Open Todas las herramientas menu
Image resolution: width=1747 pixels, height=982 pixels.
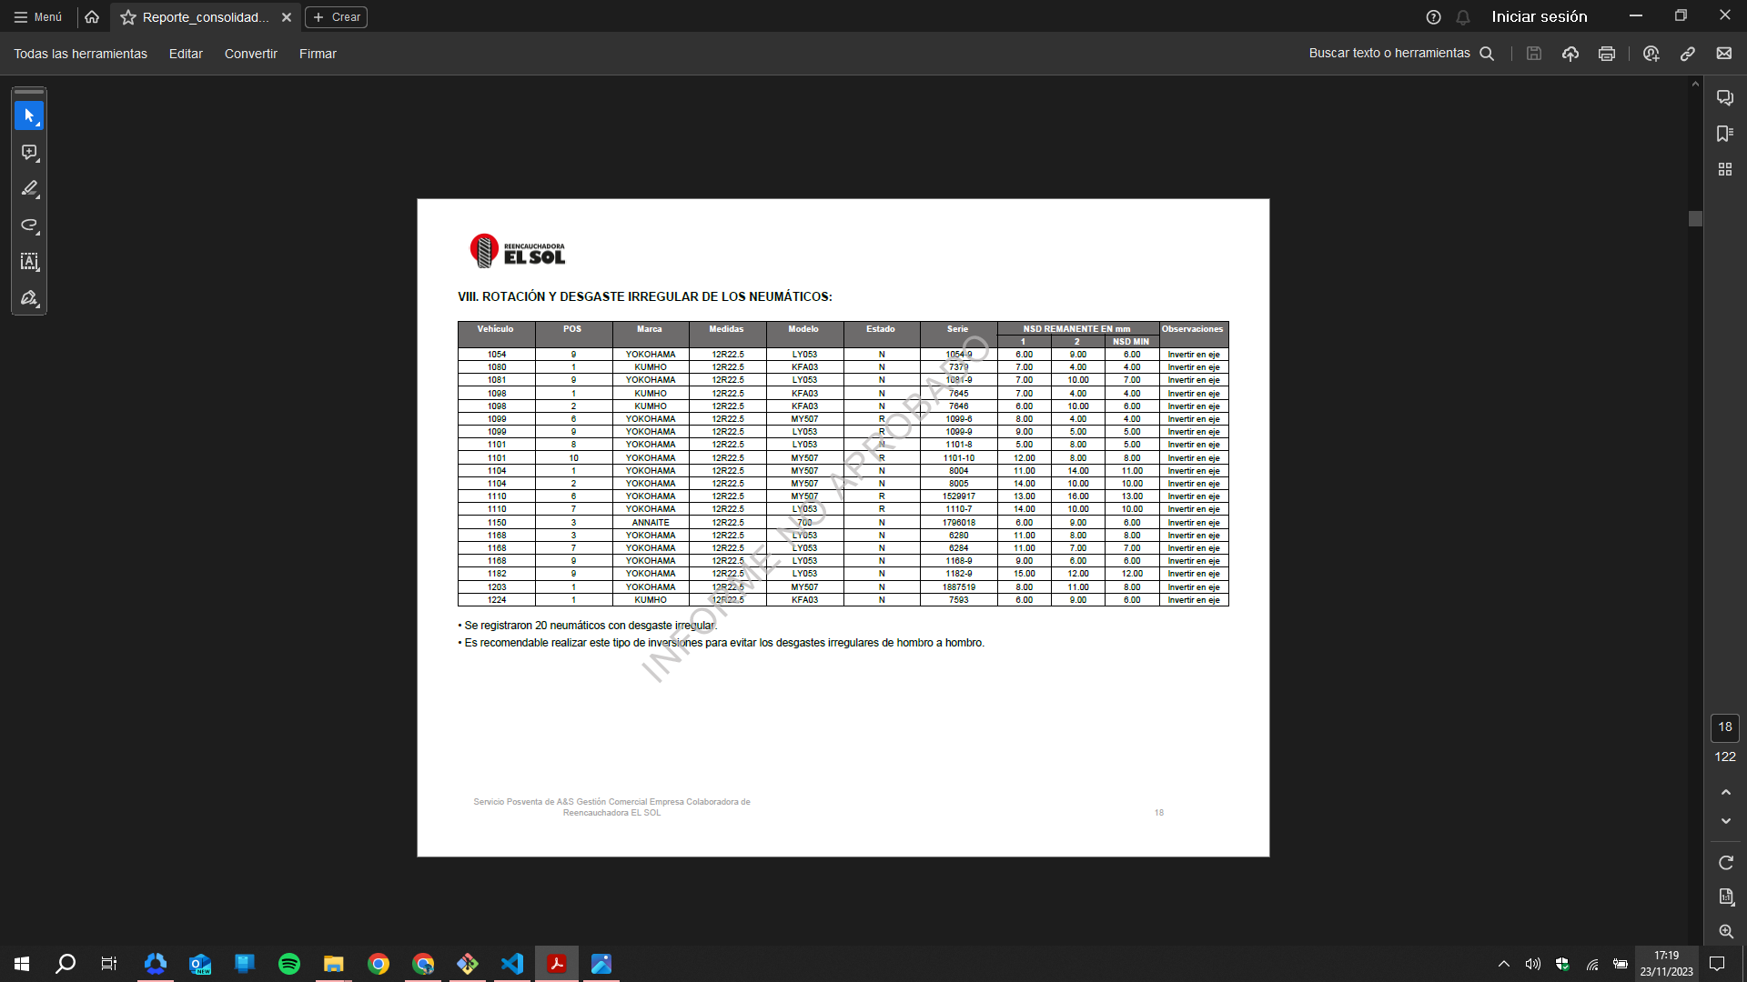(x=80, y=54)
